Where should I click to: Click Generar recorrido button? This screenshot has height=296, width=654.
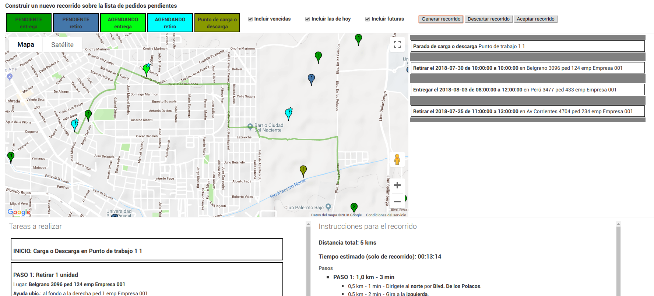click(x=441, y=19)
